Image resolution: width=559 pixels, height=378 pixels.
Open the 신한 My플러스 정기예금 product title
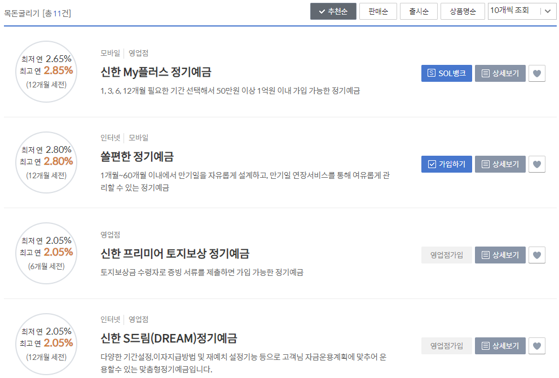point(156,72)
